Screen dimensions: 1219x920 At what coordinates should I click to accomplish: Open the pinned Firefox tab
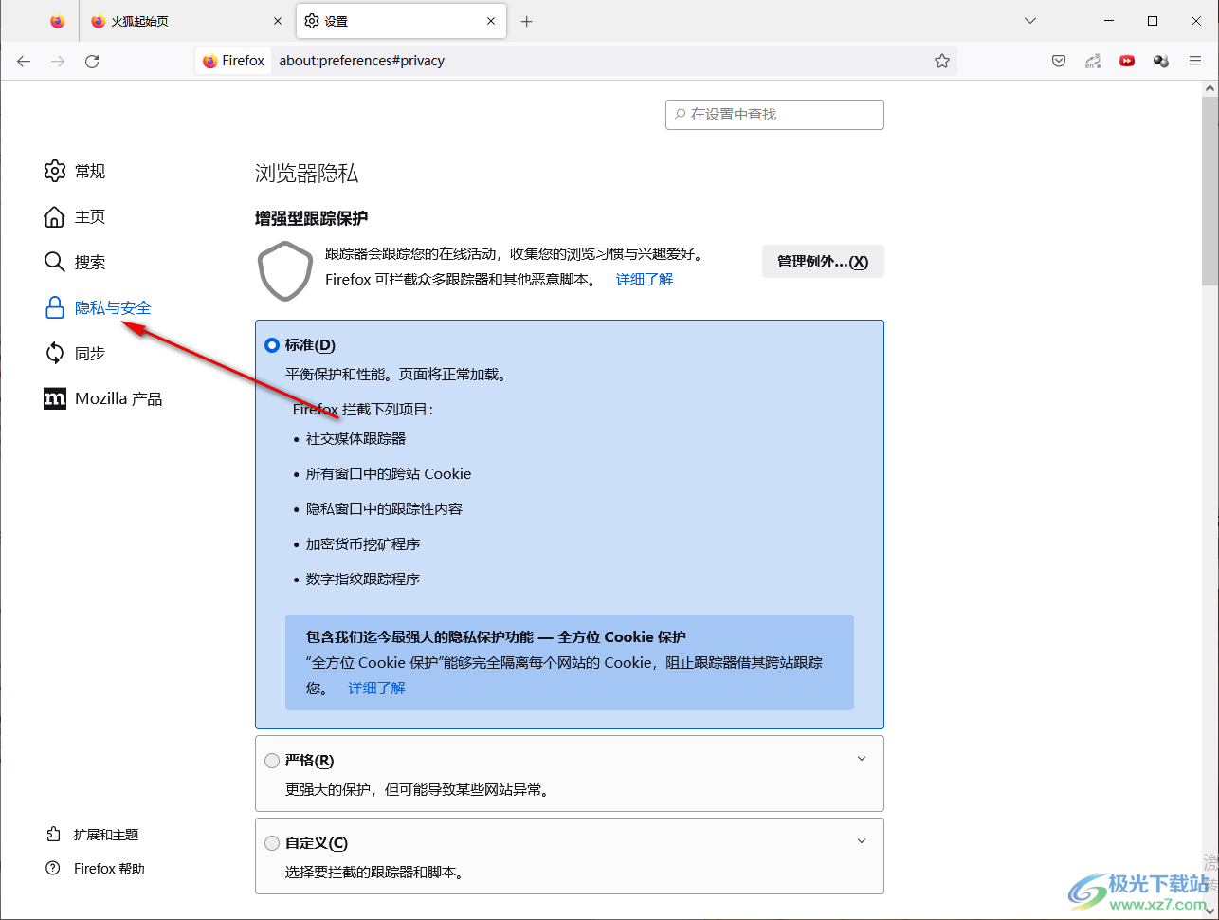click(58, 21)
